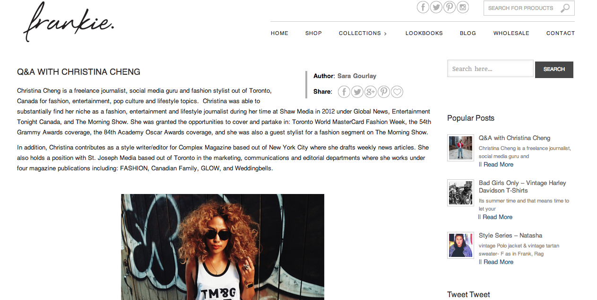The image size is (597, 300).
Task: Pin the post with Pinterest share icon
Action: [x=384, y=92]
